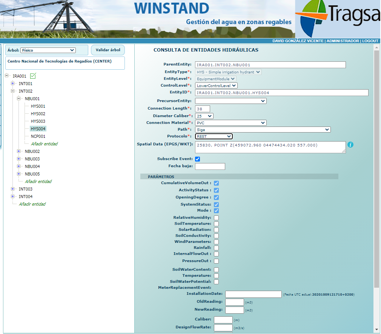Viewport: 381px width, 334px height.
Task: Click Añadir entidad under IRA001
Action: pyautogui.click(x=32, y=204)
